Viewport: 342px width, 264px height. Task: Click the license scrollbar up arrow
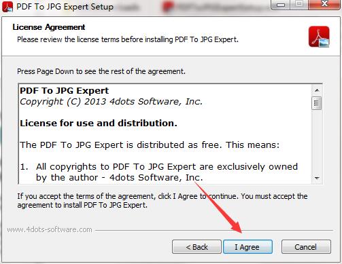(317, 90)
